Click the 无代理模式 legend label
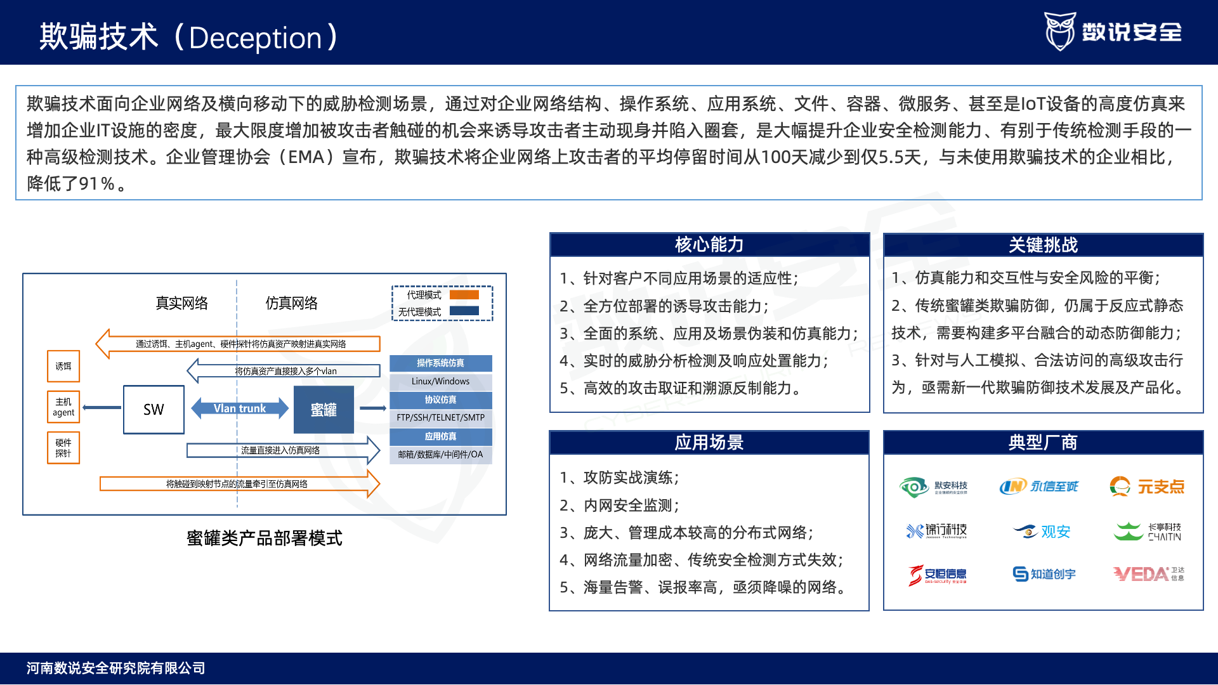 click(419, 311)
